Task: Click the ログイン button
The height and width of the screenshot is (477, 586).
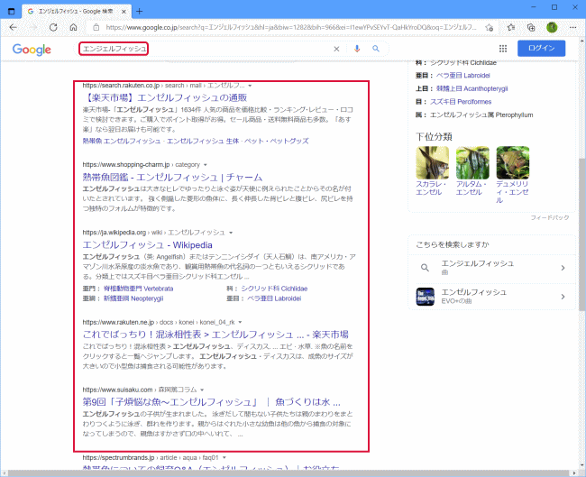Action: [x=541, y=48]
